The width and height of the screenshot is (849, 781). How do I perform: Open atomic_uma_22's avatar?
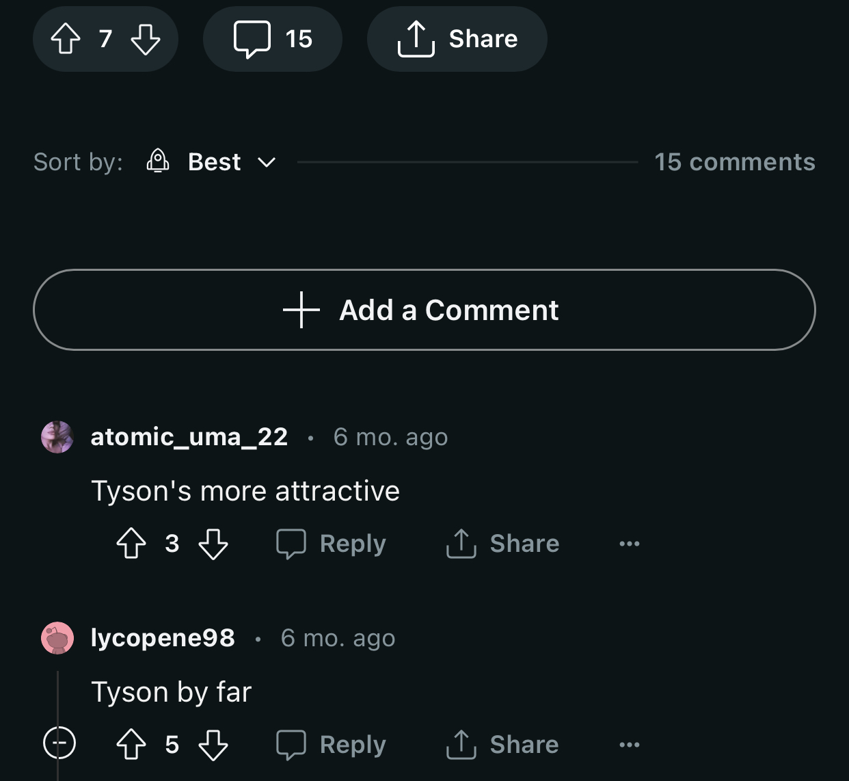click(x=57, y=437)
